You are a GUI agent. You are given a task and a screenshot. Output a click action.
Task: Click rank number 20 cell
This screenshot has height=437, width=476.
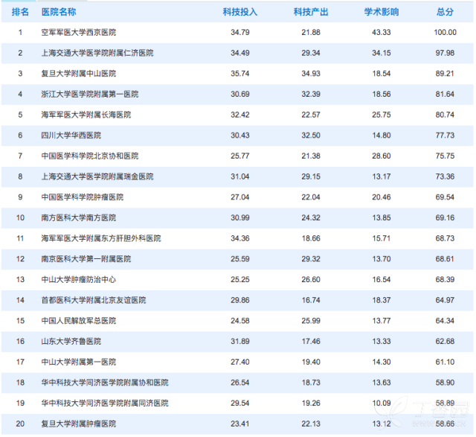pos(20,424)
